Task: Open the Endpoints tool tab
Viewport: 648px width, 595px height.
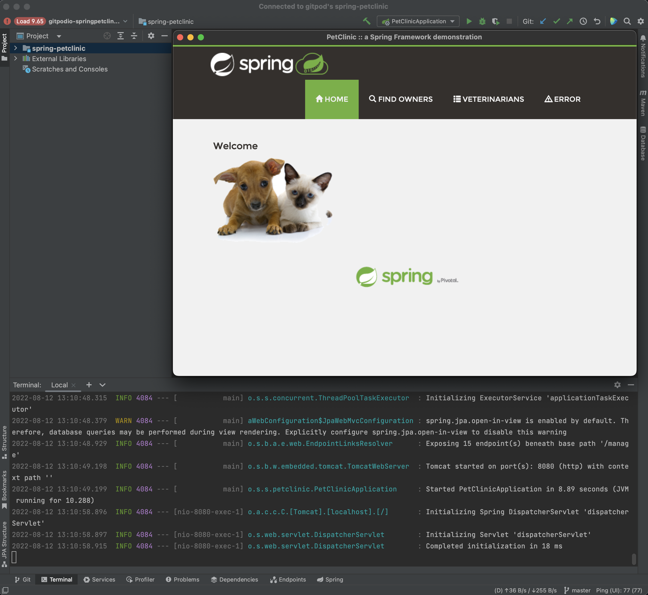Action: (288, 579)
